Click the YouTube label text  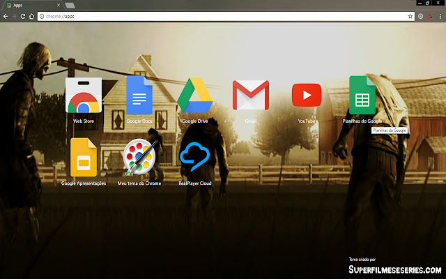tap(307, 121)
